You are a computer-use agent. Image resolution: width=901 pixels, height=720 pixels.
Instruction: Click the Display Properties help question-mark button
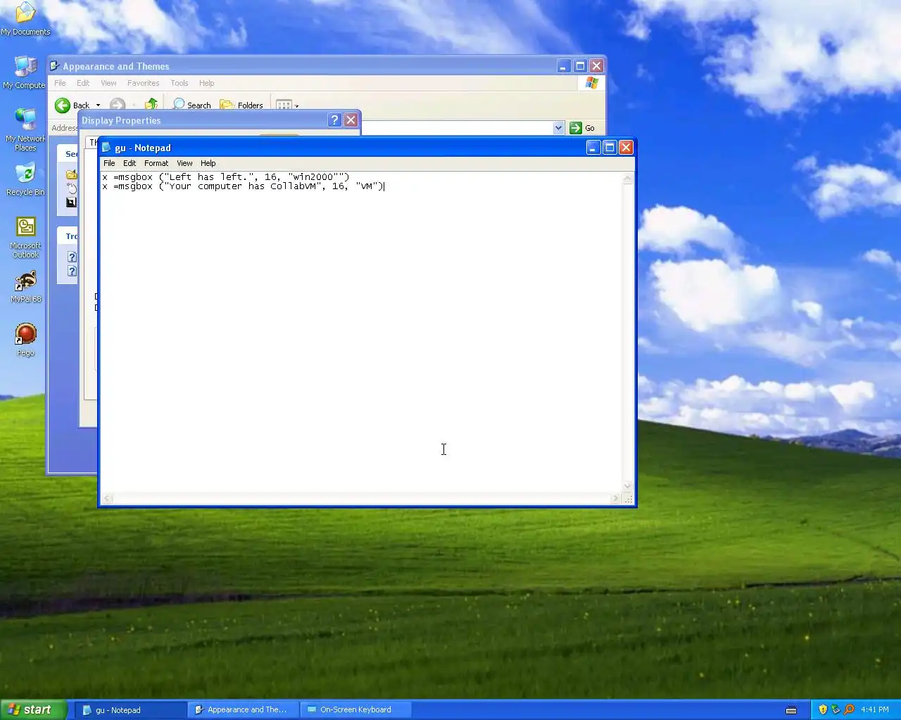335,120
